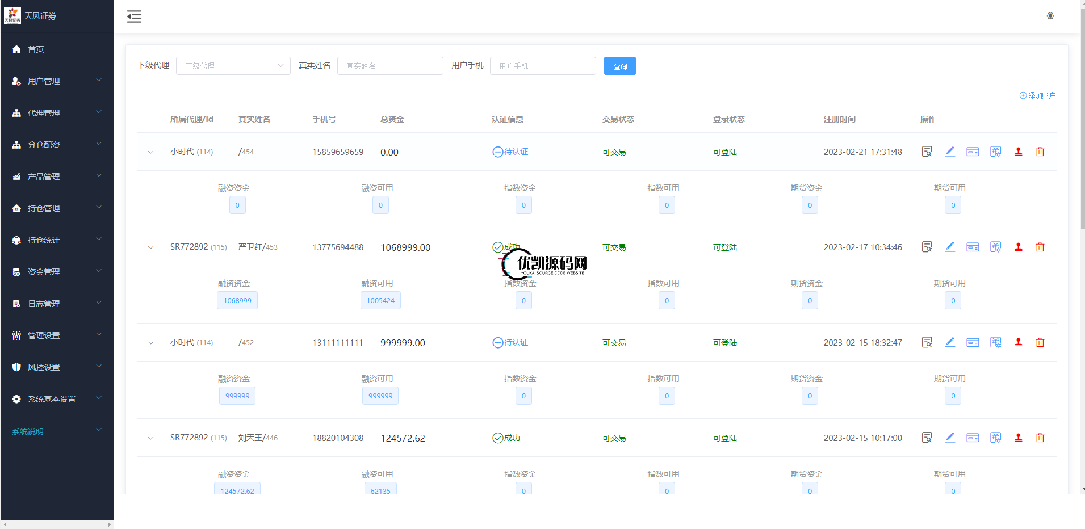Click red trash delete icon for 刘天王
Image resolution: width=1085 pixels, height=529 pixels.
1040,438
